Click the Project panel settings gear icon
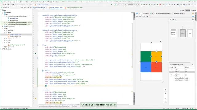This screenshot has width=197, height=110. [28, 8]
